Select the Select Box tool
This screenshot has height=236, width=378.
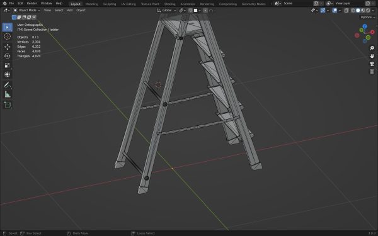(x=7, y=27)
